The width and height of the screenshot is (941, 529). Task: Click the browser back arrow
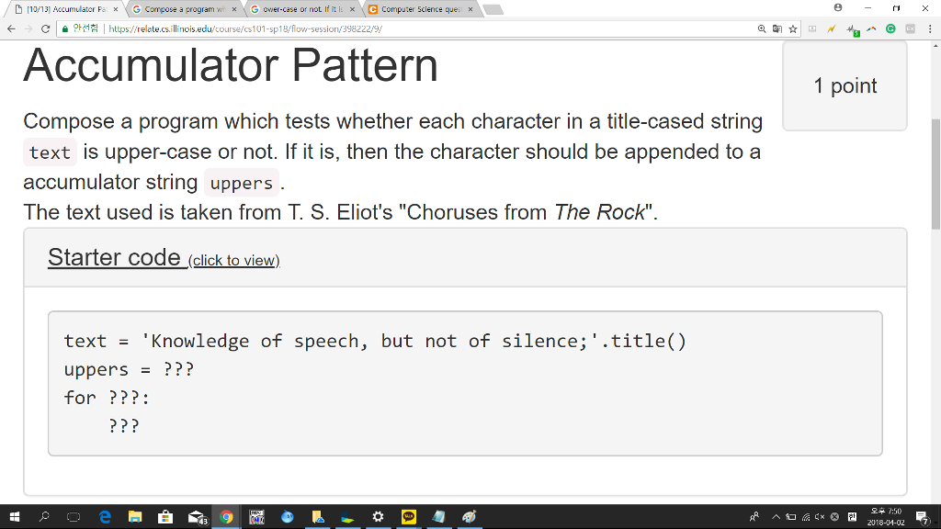pyautogui.click(x=11, y=28)
